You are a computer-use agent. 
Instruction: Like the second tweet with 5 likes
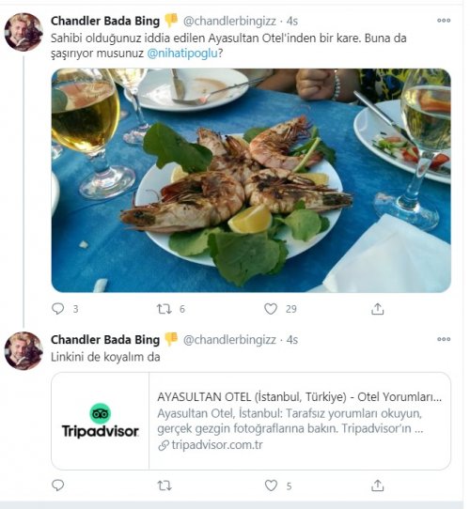tap(271, 486)
